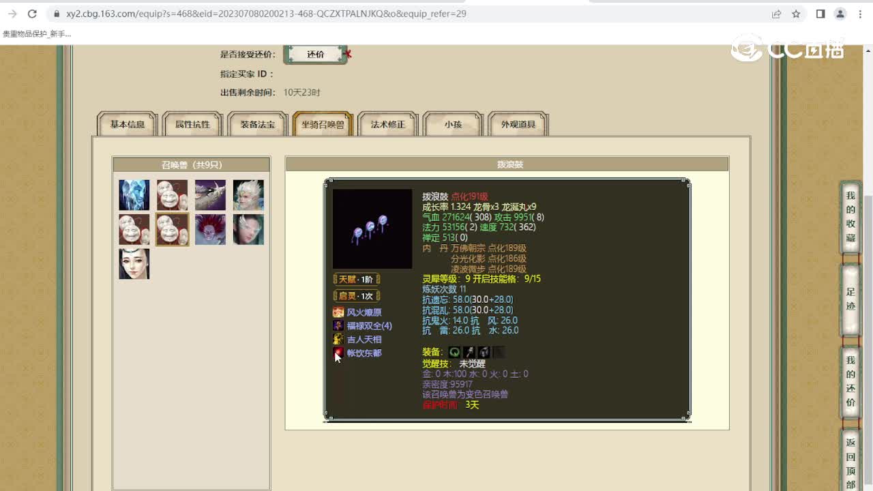Click 返回顶部 to return to top

coord(850,463)
